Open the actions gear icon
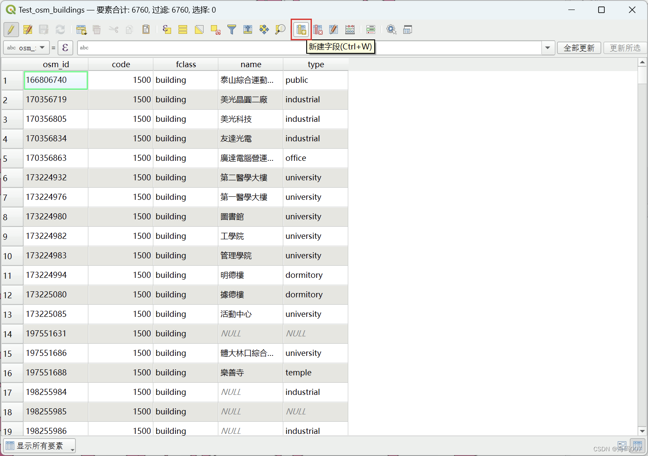The image size is (648, 456). (392, 29)
